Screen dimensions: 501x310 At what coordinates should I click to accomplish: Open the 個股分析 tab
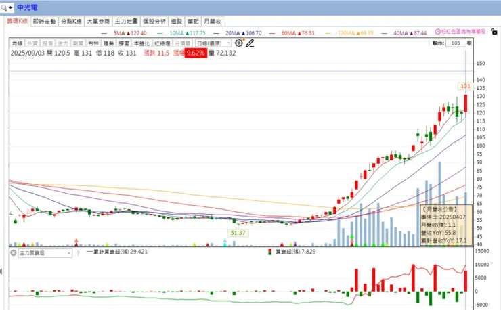click(x=154, y=22)
